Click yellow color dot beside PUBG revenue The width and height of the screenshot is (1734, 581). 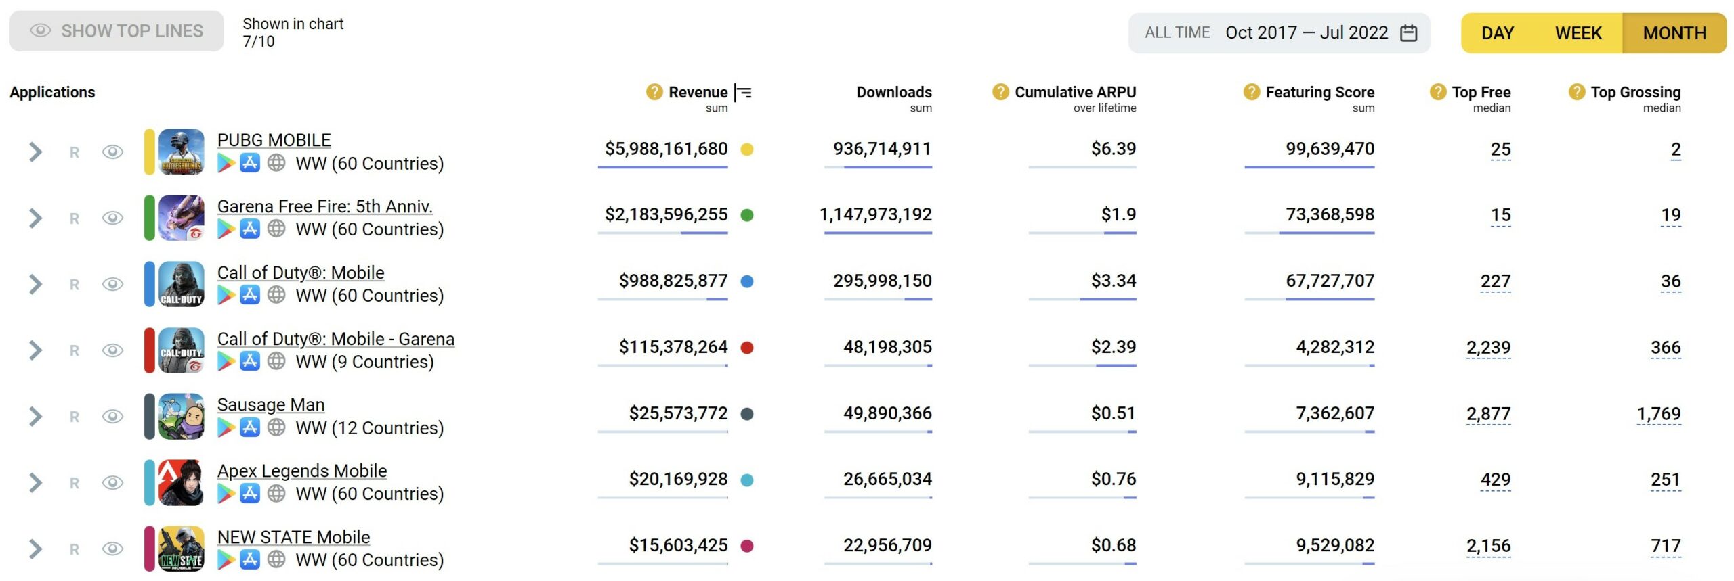point(747,149)
